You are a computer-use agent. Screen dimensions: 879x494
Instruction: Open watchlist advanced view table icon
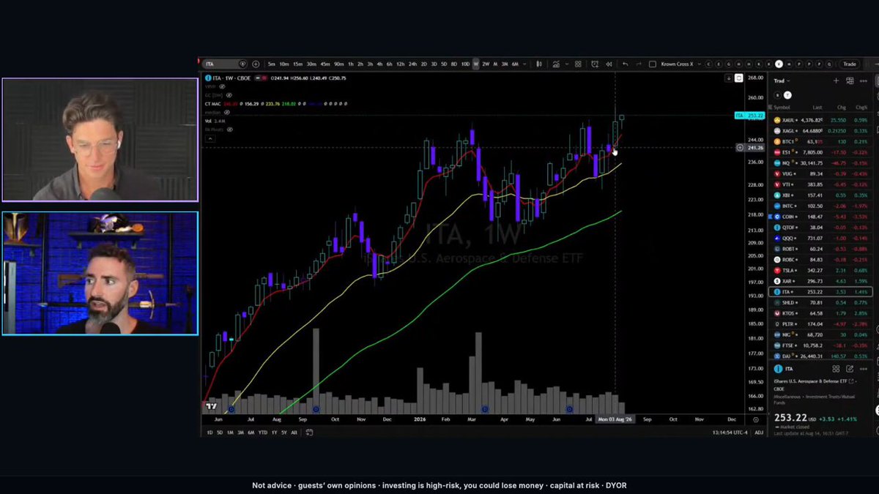(x=850, y=81)
